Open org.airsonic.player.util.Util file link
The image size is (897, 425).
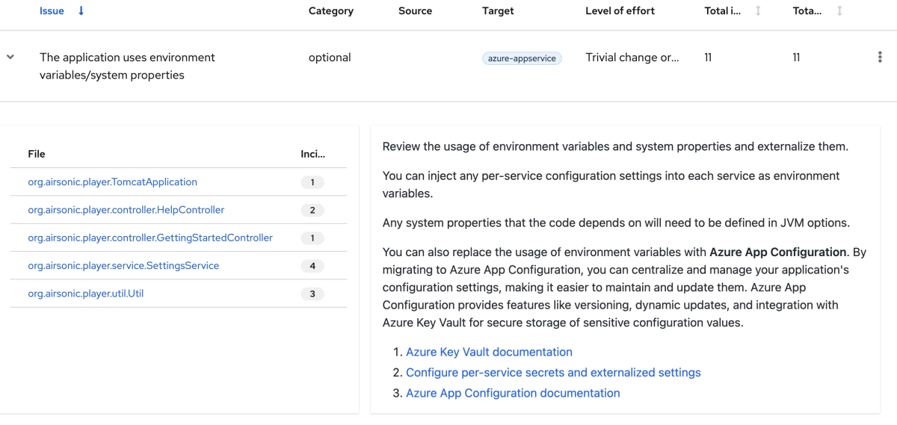coord(85,294)
